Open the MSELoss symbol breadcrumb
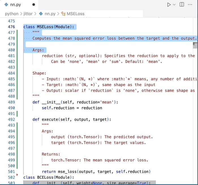Image resolution: width=198 pixels, height=185 pixels. click(x=76, y=14)
